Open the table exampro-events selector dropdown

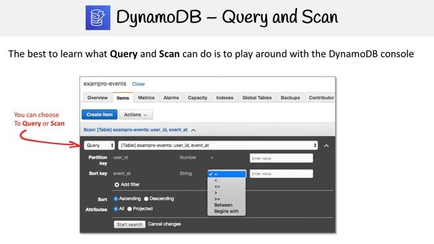coord(218,145)
